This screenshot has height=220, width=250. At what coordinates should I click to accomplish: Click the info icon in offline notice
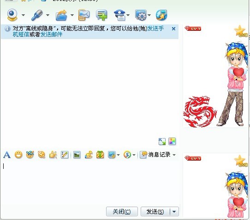point(7,29)
